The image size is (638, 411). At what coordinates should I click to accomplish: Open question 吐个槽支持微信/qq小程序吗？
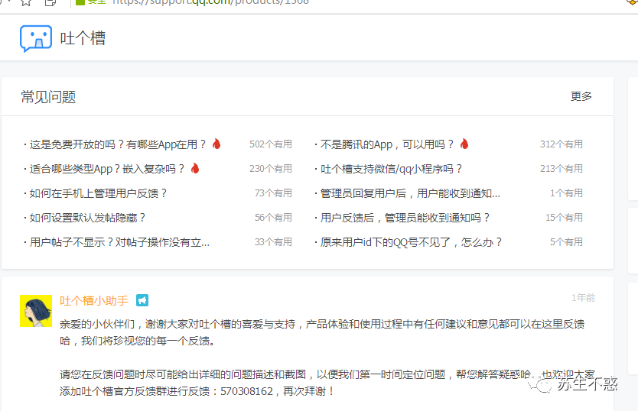point(392,169)
